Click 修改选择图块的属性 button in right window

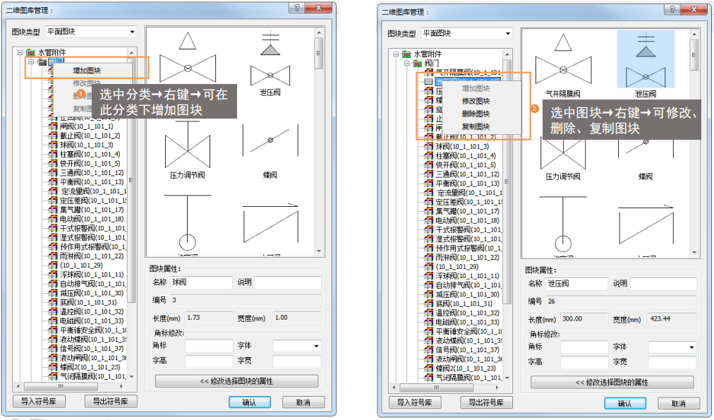[612, 382]
